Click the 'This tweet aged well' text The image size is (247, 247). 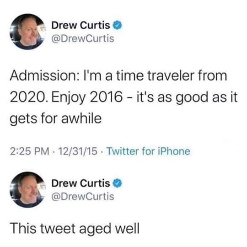tap(75, 229)
